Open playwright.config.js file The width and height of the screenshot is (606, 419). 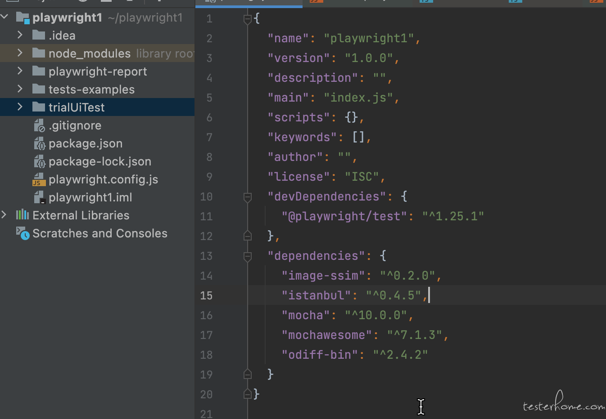coord(103,179)
